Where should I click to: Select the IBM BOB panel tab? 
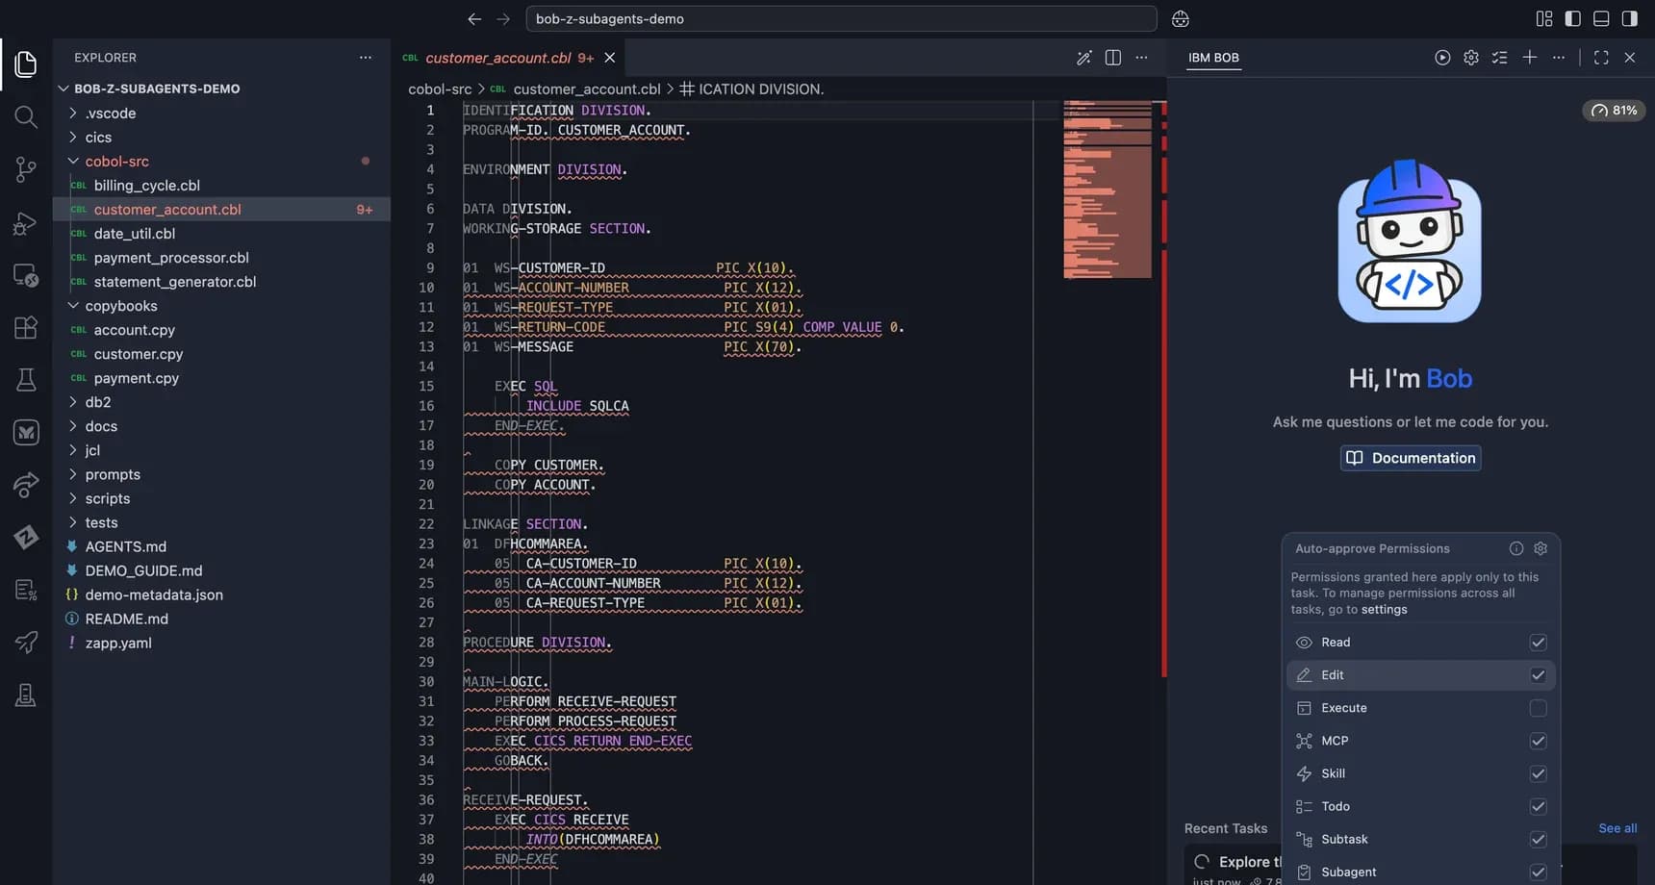tap(1213, 58)
